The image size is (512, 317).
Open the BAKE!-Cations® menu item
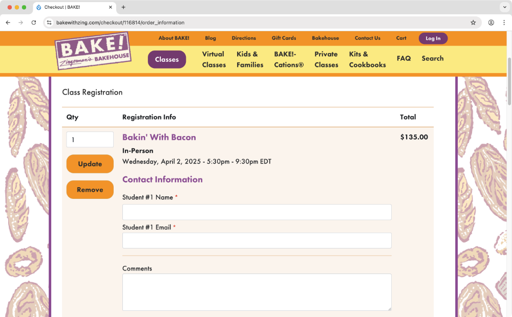288,59
